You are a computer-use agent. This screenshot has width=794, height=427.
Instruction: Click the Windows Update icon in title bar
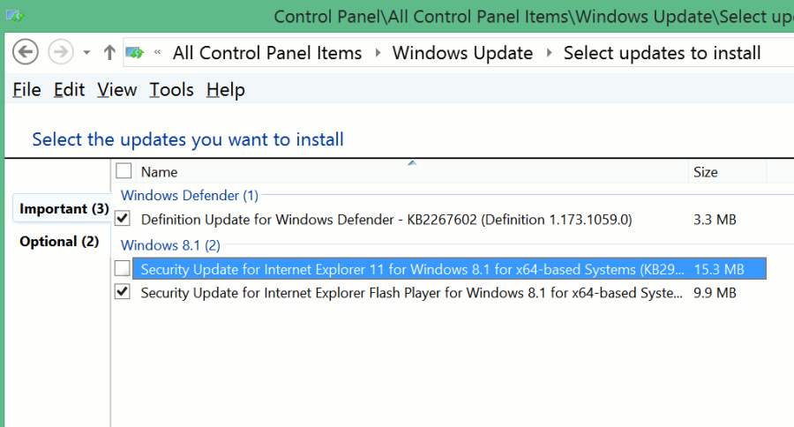click(x=14, y=16)
